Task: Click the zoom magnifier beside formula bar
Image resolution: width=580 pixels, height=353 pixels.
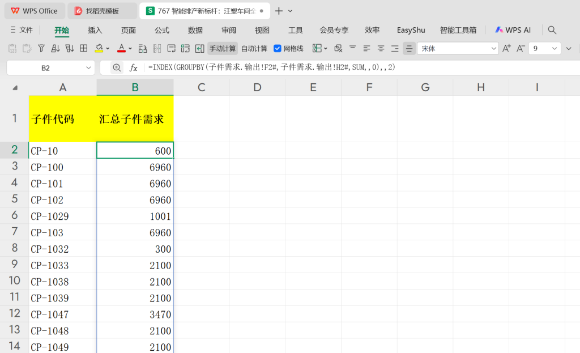Action: [117, 68]
